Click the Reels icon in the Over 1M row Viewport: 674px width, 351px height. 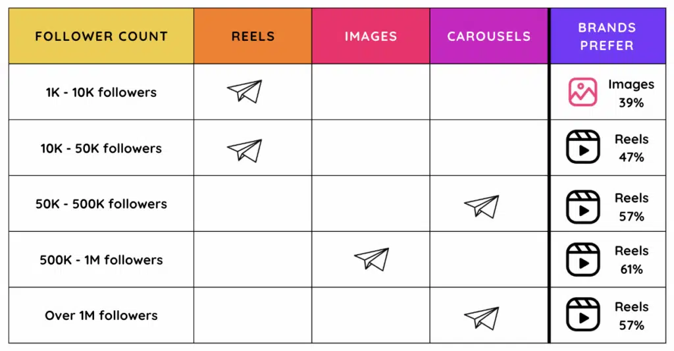coord(583,315)
